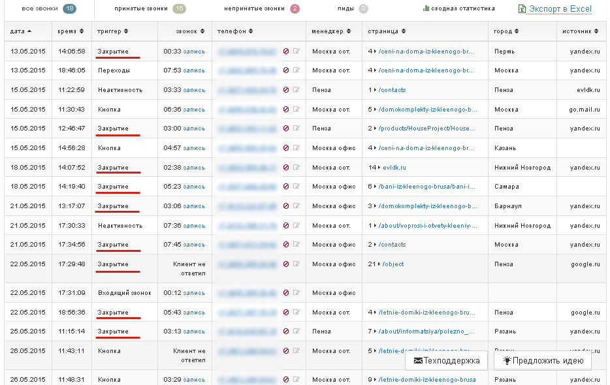The image size is (610, 385).
Task: Click 'evldk.ru' source cell in Пенза row
Action: coord(588,90)
